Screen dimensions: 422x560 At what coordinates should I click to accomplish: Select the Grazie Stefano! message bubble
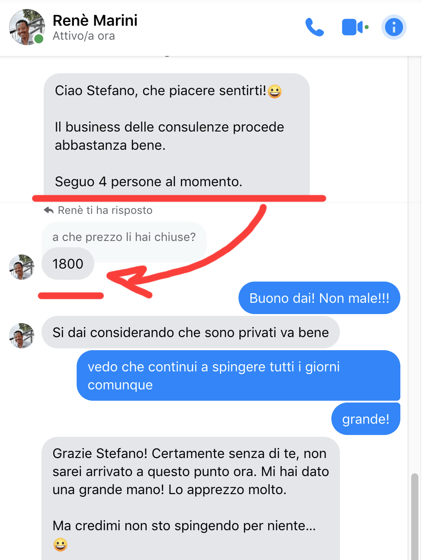pos(190,499)
